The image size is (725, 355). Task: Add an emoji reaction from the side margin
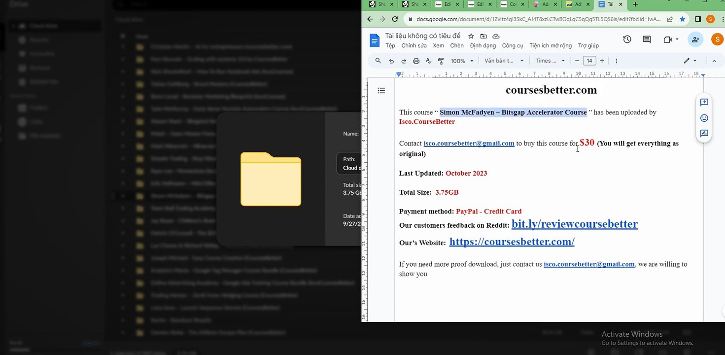tap(704, 118)
